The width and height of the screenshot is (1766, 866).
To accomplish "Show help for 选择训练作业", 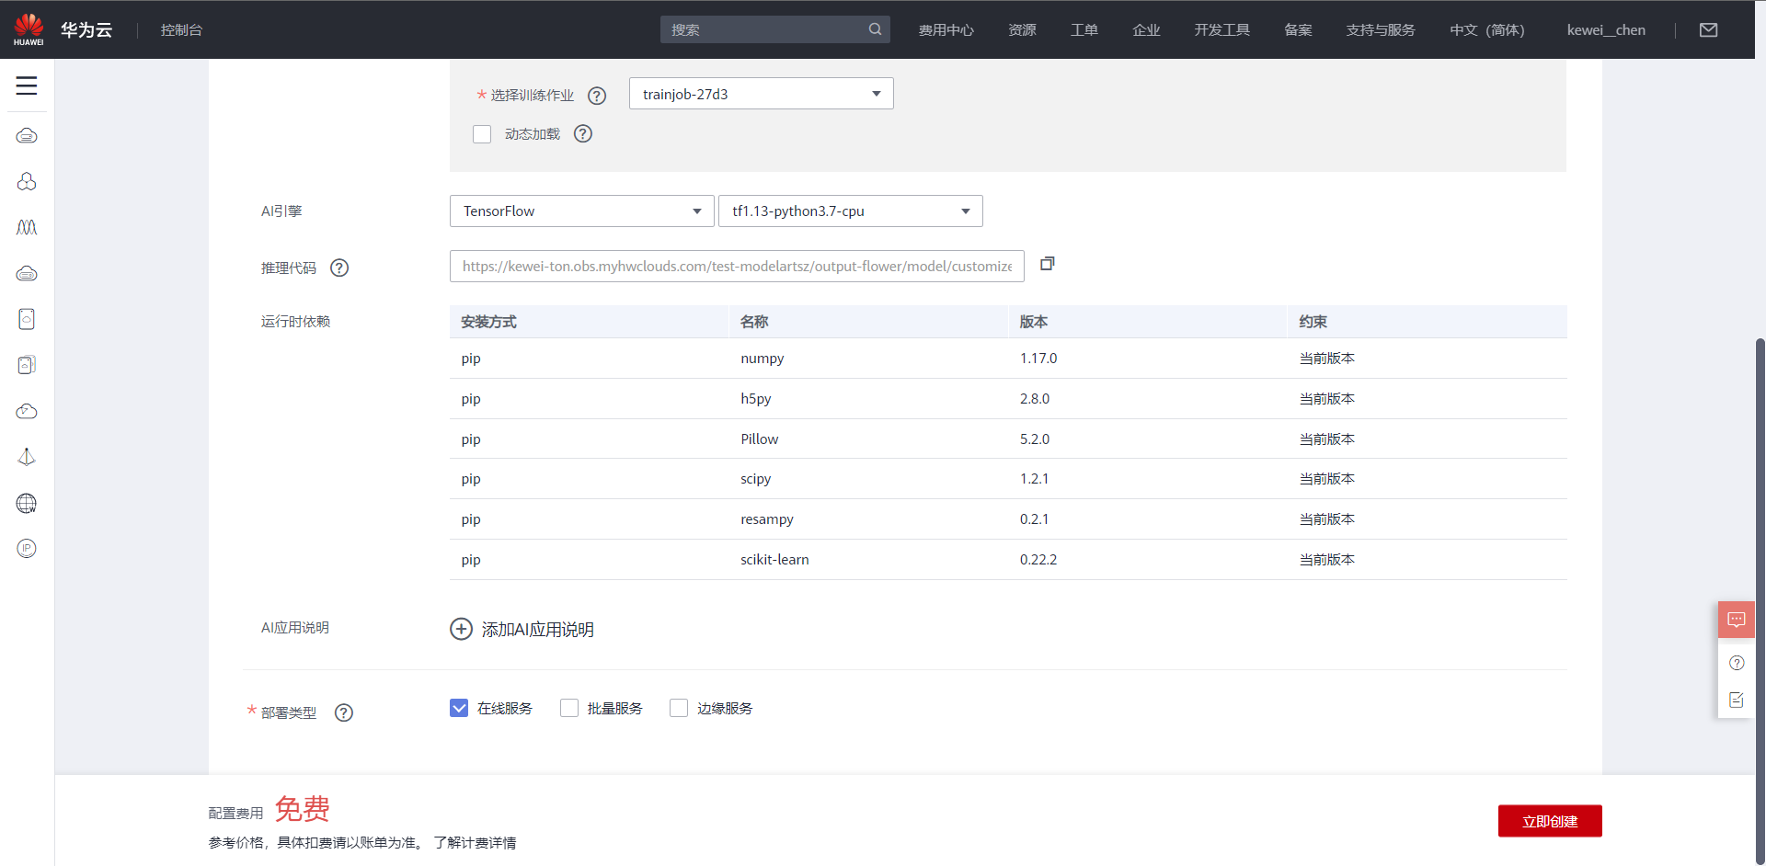I will click(597, 96).
